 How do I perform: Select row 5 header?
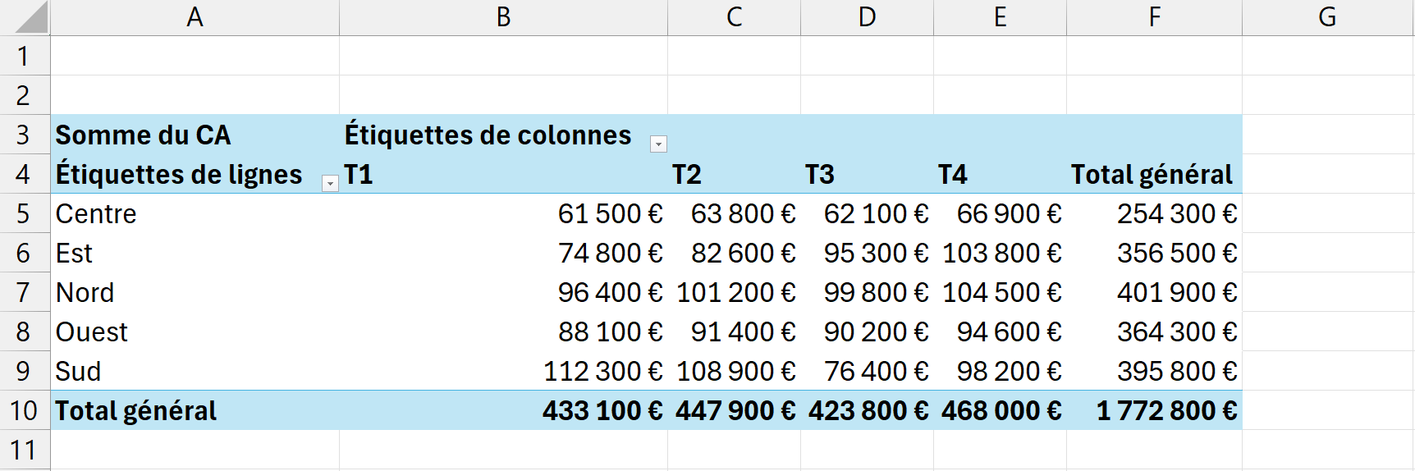pos(25,213)
